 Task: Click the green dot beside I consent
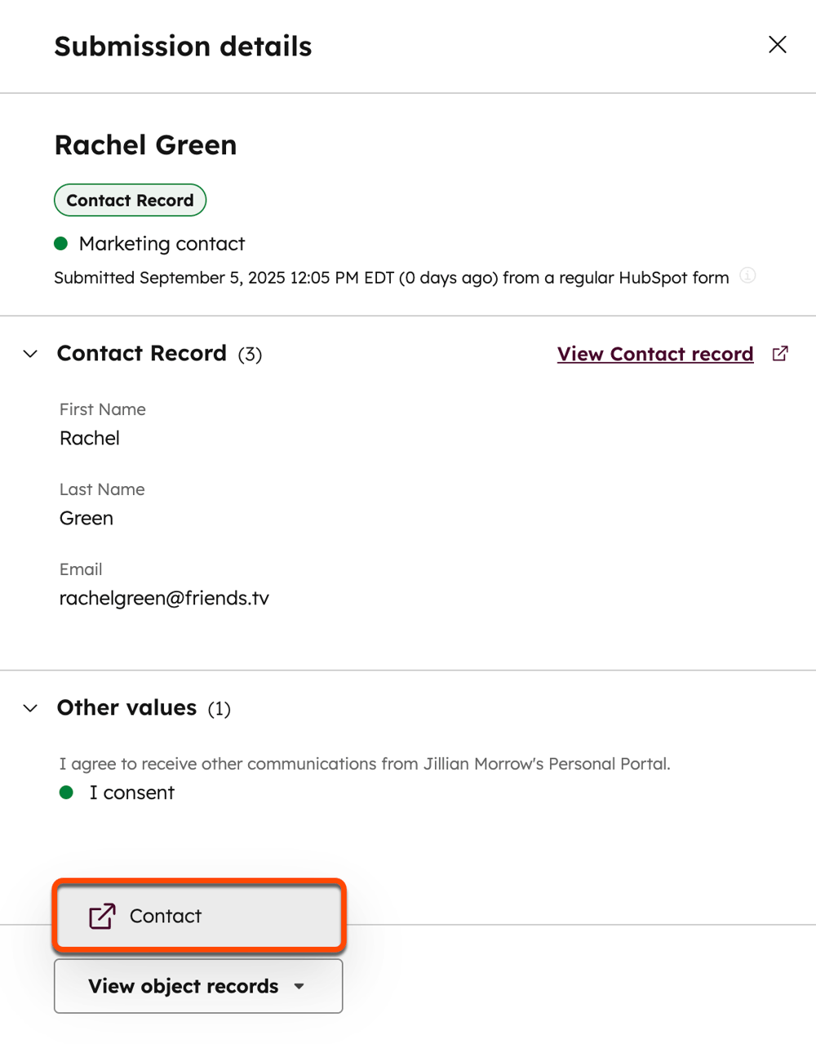pos(67,792)
